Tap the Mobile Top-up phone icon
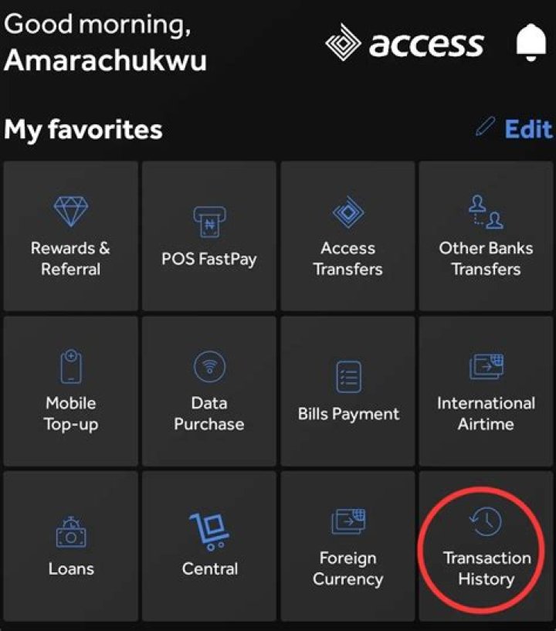556x631 pixels. 71,366
